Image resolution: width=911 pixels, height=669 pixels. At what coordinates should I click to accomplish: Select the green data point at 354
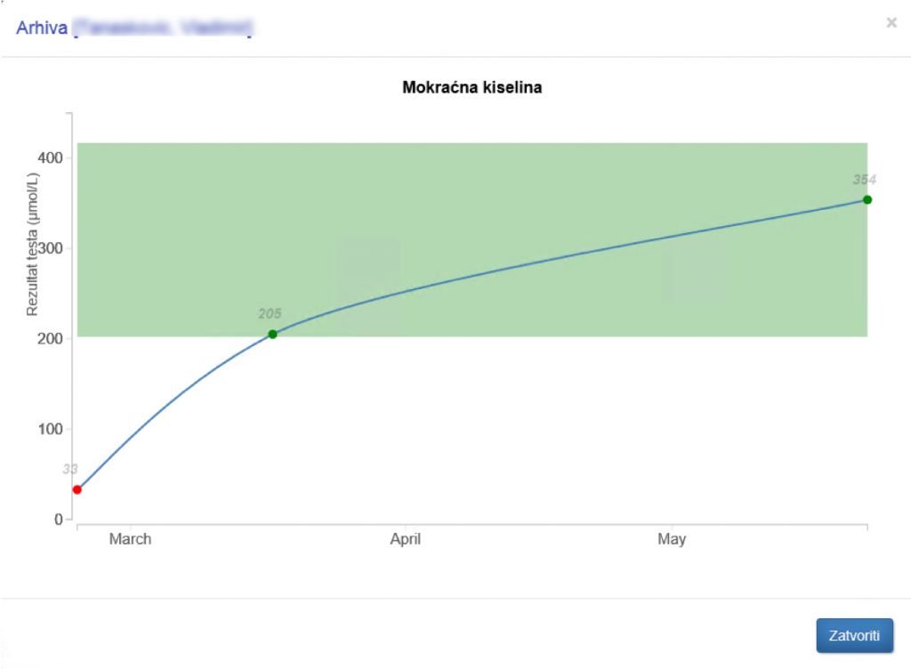click(867, 199)
